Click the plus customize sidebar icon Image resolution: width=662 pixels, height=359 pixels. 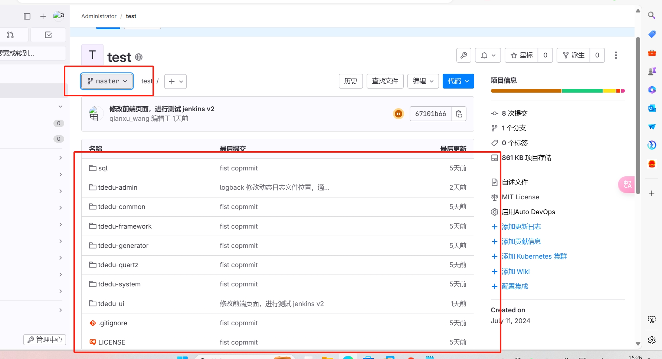coord(652,193)
